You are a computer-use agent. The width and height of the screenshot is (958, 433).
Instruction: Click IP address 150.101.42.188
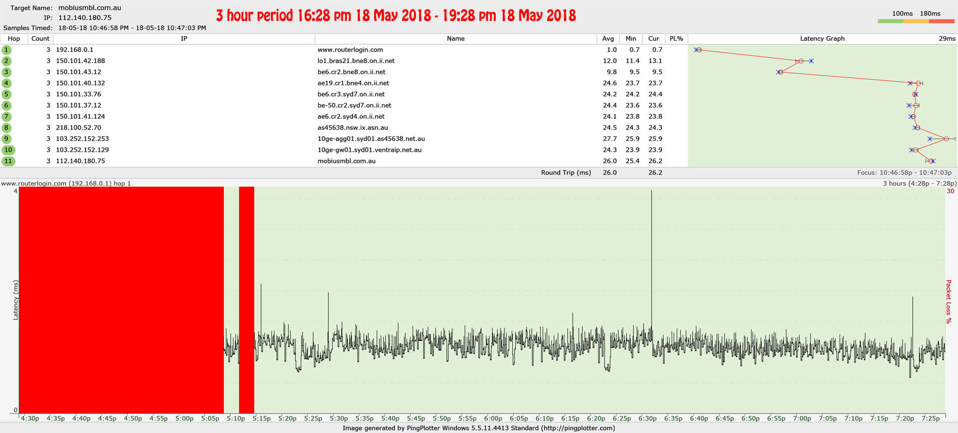point(81,61)
